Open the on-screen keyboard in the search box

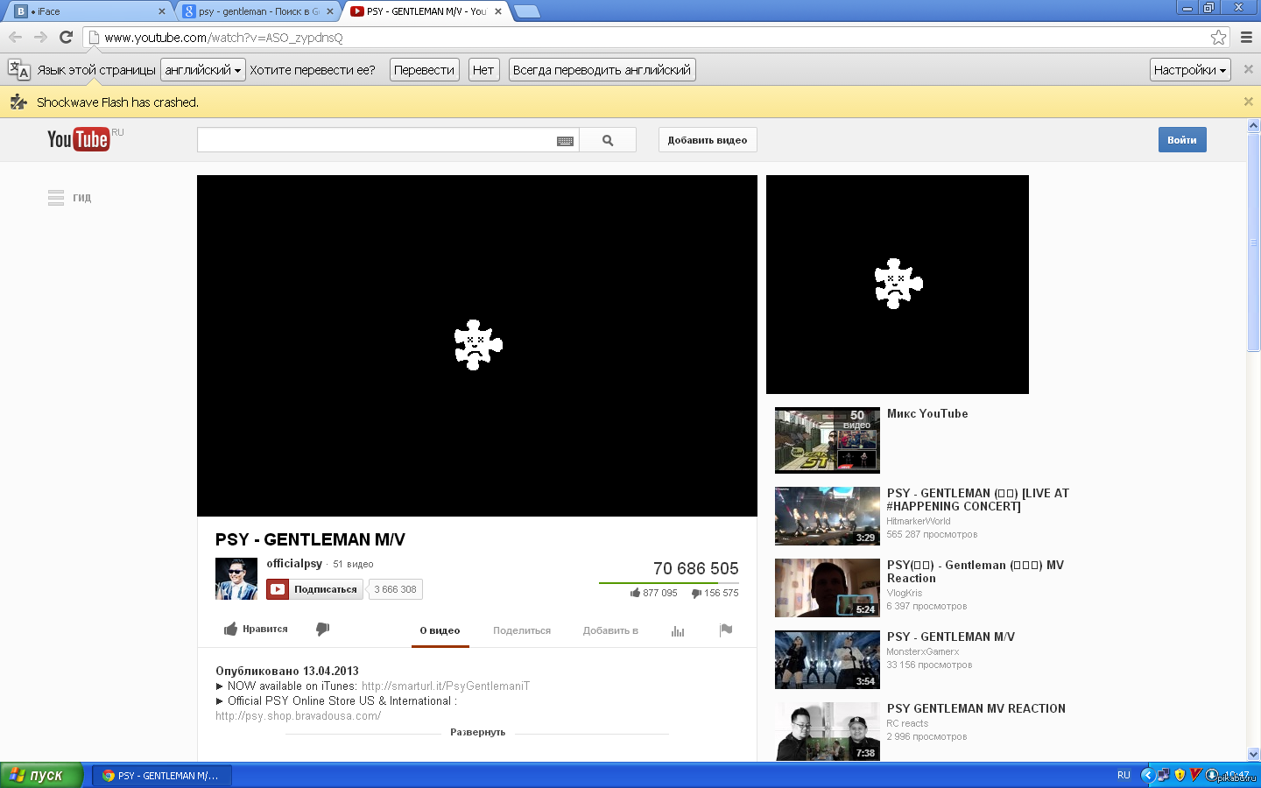[x=566, y=141]
